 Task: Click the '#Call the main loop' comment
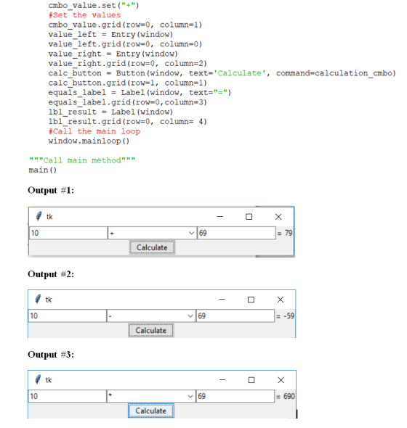[x=94, y=131]
